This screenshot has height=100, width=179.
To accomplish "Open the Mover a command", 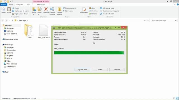I will point(34,11).
